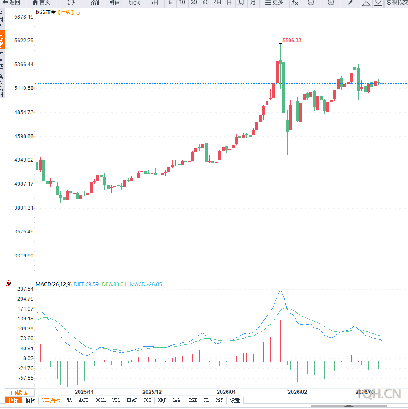Open the fx indicator functions icon

point(293,3)
